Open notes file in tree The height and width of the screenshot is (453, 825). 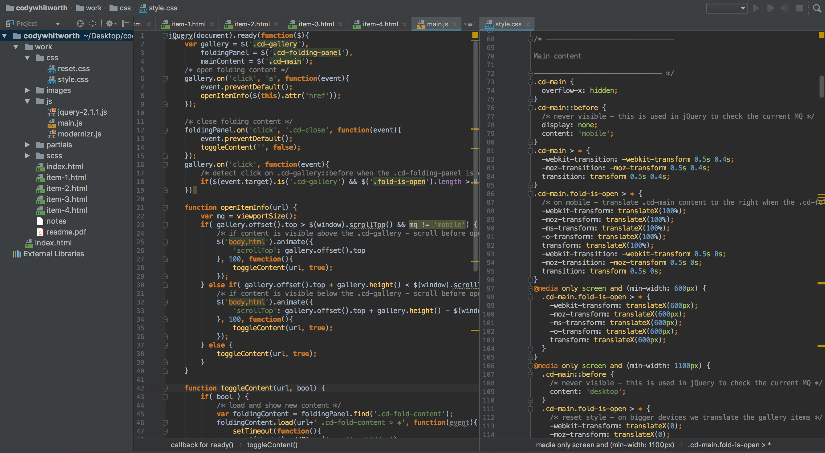click(x=51, y=221)
